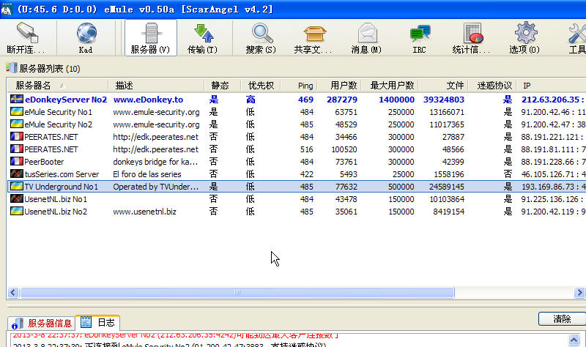Click the max users 1400000 cell
The height and width of the screenshot is (347, 586).
[x=396, y=100]
